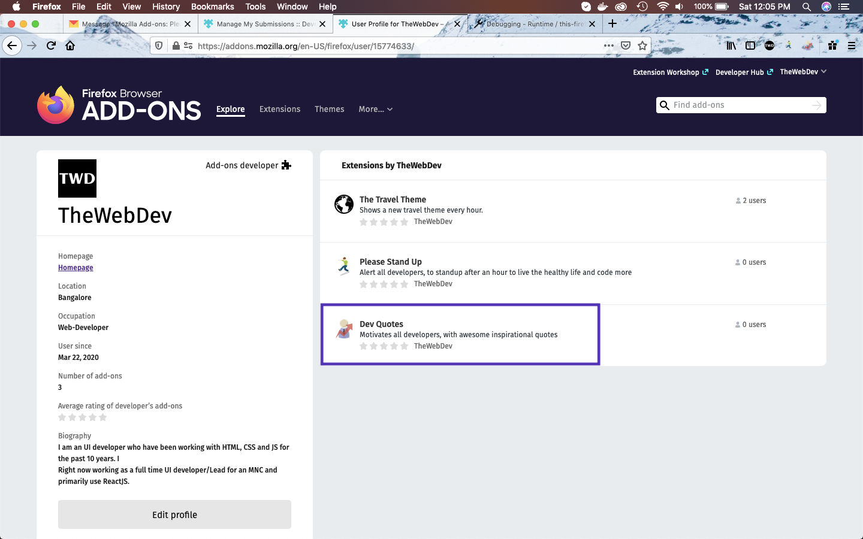
Task: Go to the Extensions section
Action: tap(280, 109)
